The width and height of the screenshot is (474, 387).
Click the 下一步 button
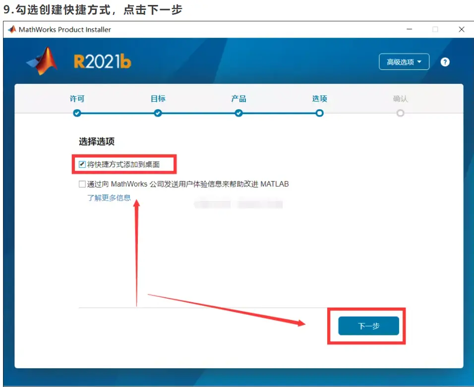(368, 326)
